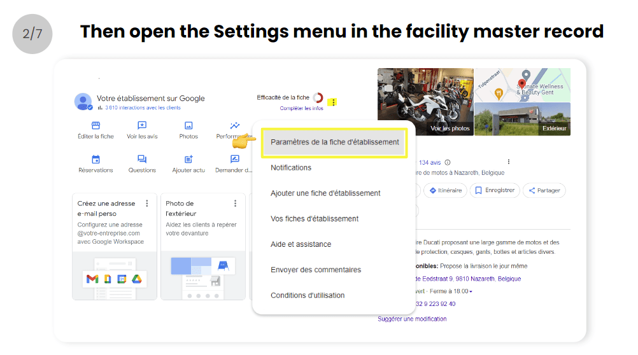This screenshot has height=355, width=638.
Task: Click the Photo de l'extérieur card illustration
Action: (x=203, y=275)
